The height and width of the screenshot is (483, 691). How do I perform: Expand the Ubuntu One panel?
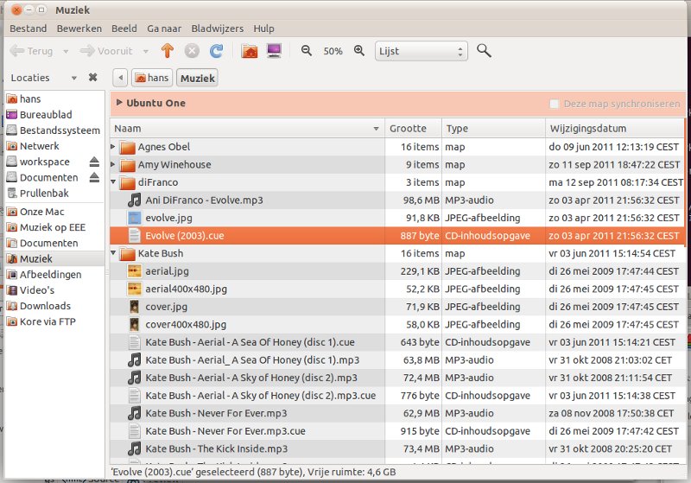(x=119, y=103)
